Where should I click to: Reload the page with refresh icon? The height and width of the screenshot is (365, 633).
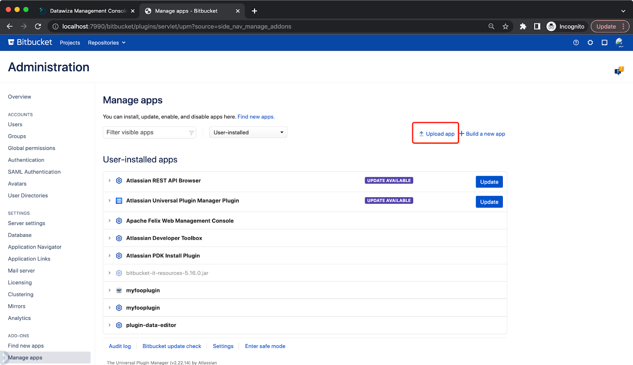(38, 26)
